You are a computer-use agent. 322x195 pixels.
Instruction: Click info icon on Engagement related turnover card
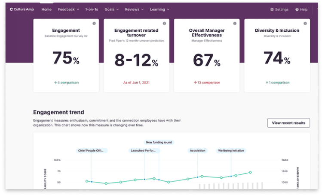coord(164,24)
